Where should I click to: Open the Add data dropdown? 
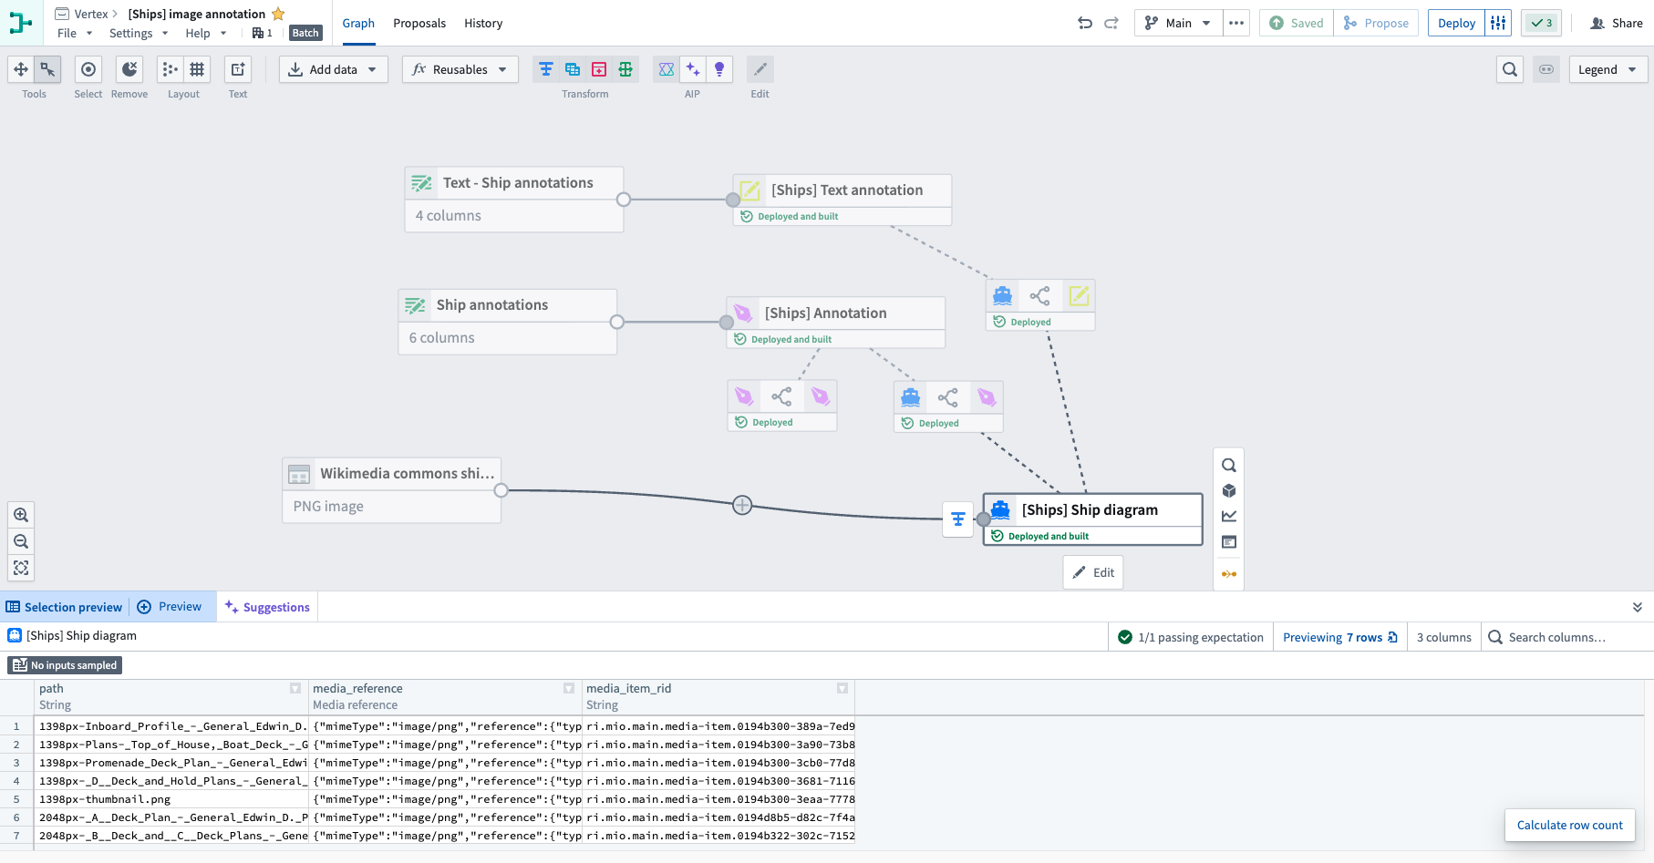[x=333, y=69]
